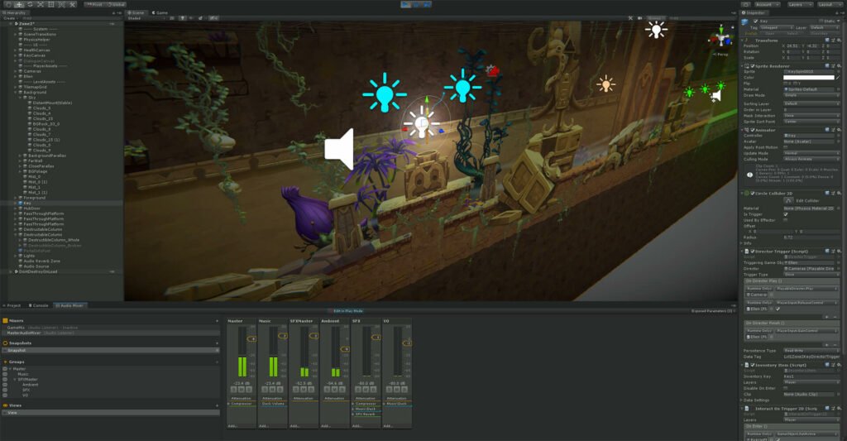
Task: Select the Move tool in the toolbar
Action: click(19, 4)
